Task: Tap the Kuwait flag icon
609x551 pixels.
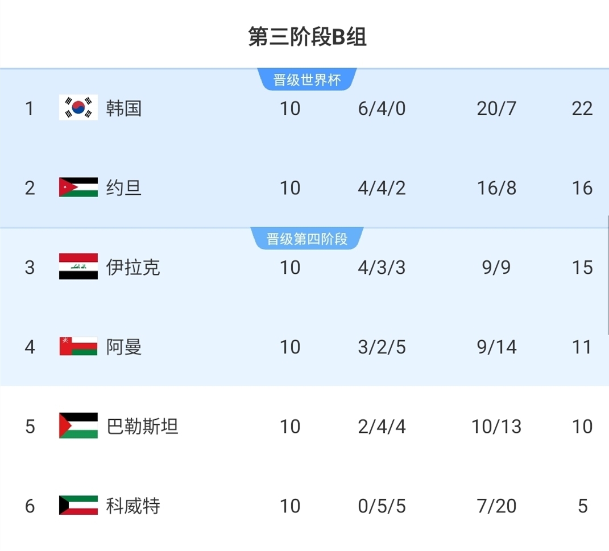Action: tap(78, 506)
